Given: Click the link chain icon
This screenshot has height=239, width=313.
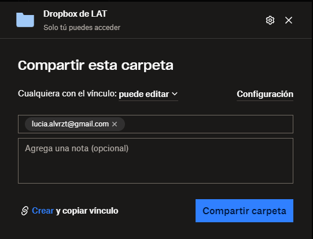Looking at the screenshot, I should click(x=25, y=211).
